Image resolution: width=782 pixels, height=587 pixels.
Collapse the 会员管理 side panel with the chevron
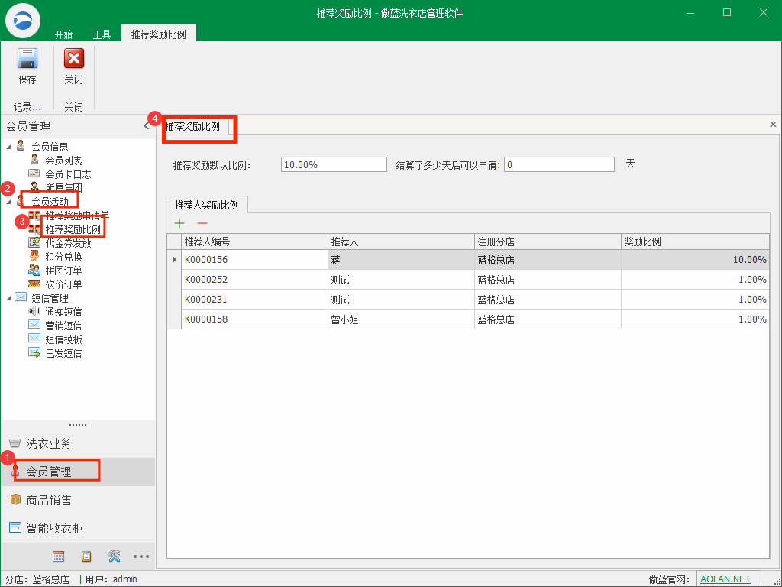147,126
